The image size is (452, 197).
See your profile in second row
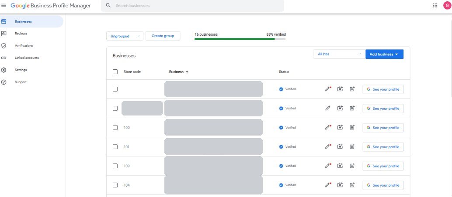pyautogui.click(x=383, y=109)
